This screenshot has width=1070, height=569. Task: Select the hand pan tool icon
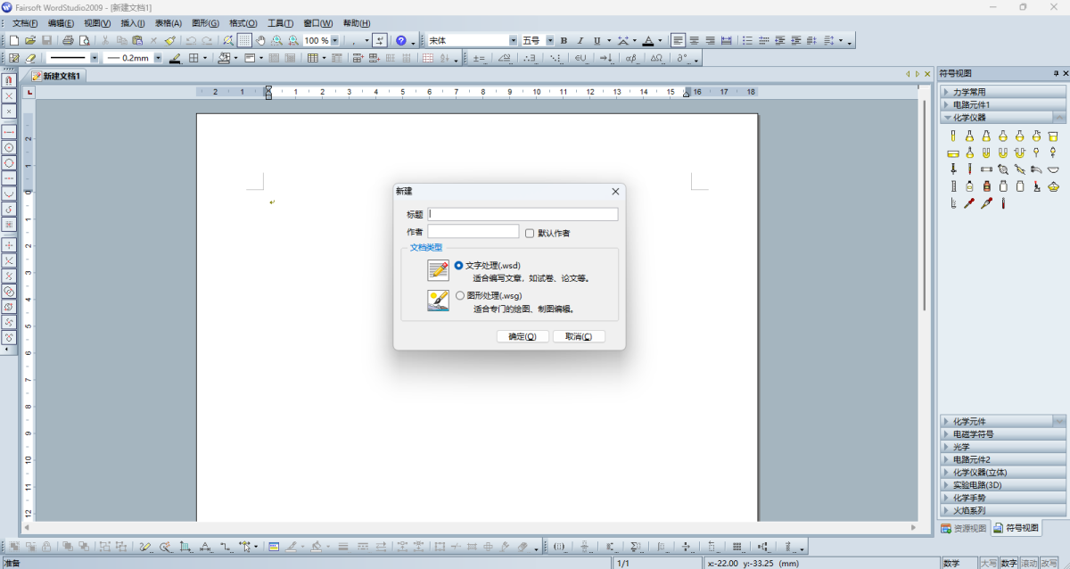click(260, 40)
